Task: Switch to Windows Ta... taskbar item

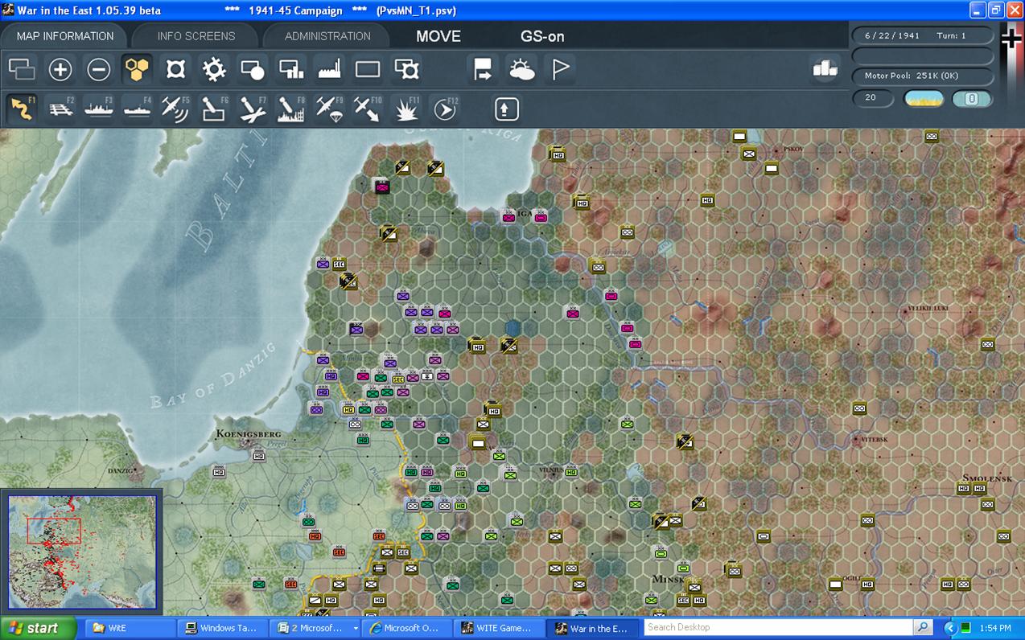Action: click(x=222, y=628)
